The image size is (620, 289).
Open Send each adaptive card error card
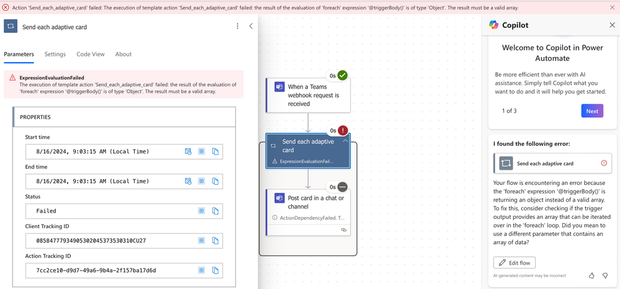coord(552,163)
